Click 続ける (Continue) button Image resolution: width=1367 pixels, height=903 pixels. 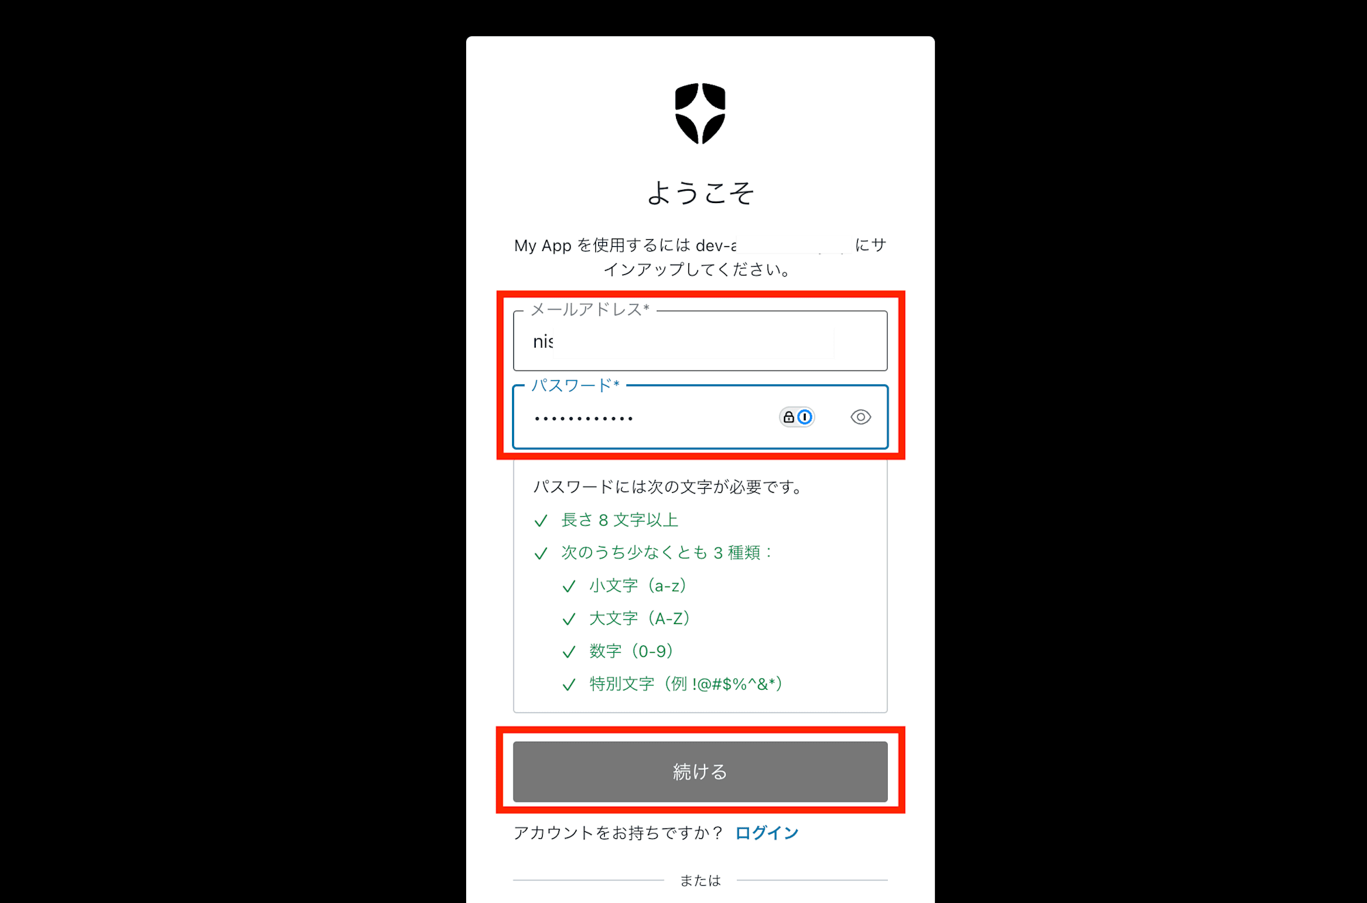pos(698,772)
